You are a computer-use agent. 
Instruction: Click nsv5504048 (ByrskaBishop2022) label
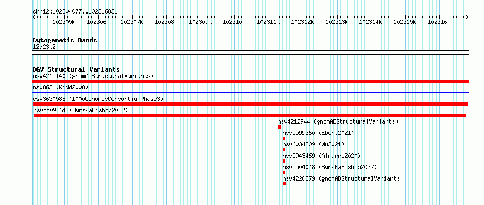(330, 167)
